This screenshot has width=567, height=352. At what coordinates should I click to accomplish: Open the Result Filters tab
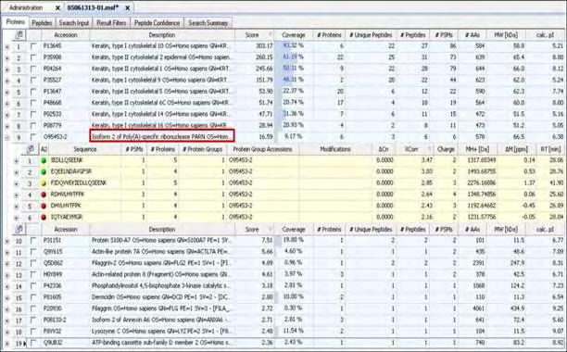tap(111, 23)
